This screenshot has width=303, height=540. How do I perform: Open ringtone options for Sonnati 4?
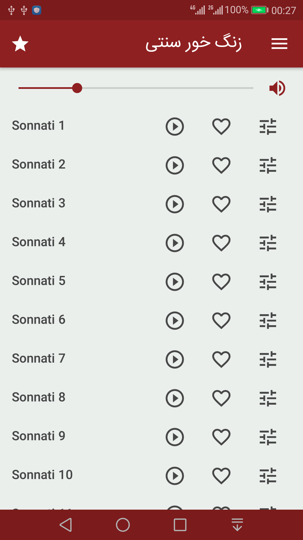[268, 243]
